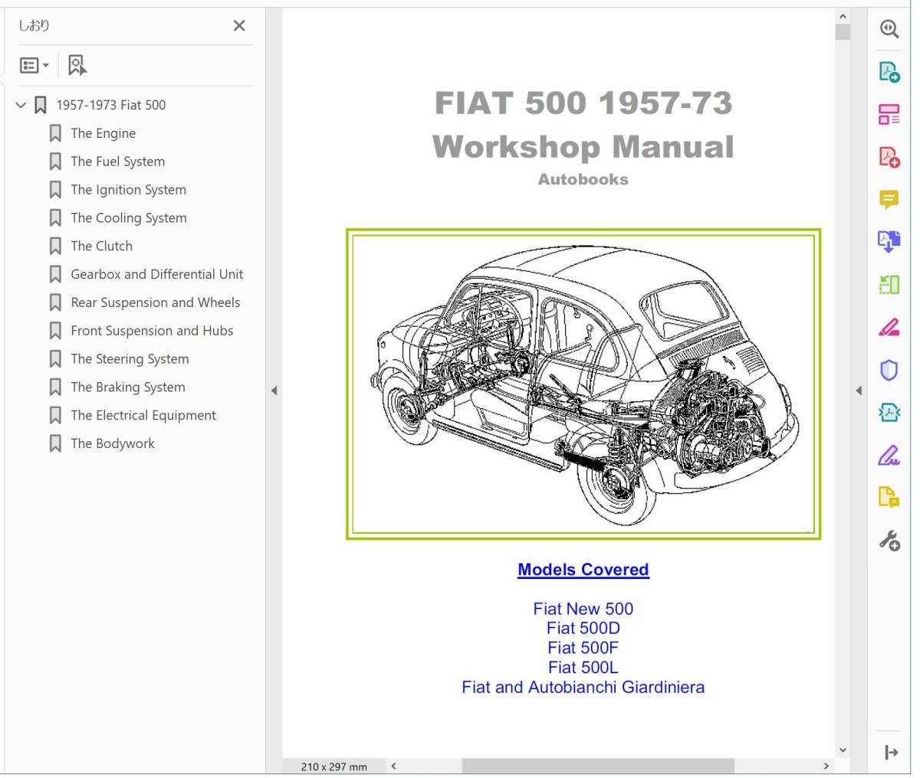920x778 pixels.
Task: Go to The Cooling System bookmark
Action: [129, 218]
